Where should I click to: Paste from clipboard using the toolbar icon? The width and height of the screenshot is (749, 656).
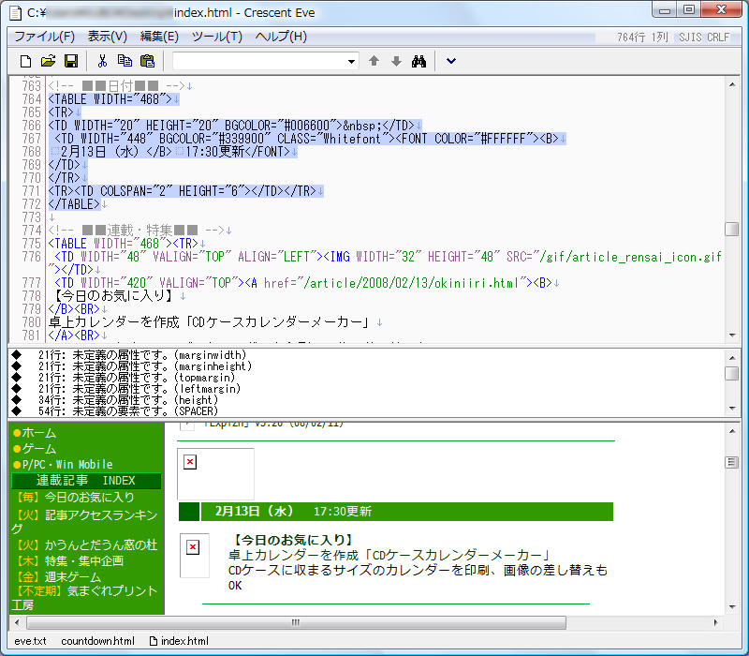(148, 61)
